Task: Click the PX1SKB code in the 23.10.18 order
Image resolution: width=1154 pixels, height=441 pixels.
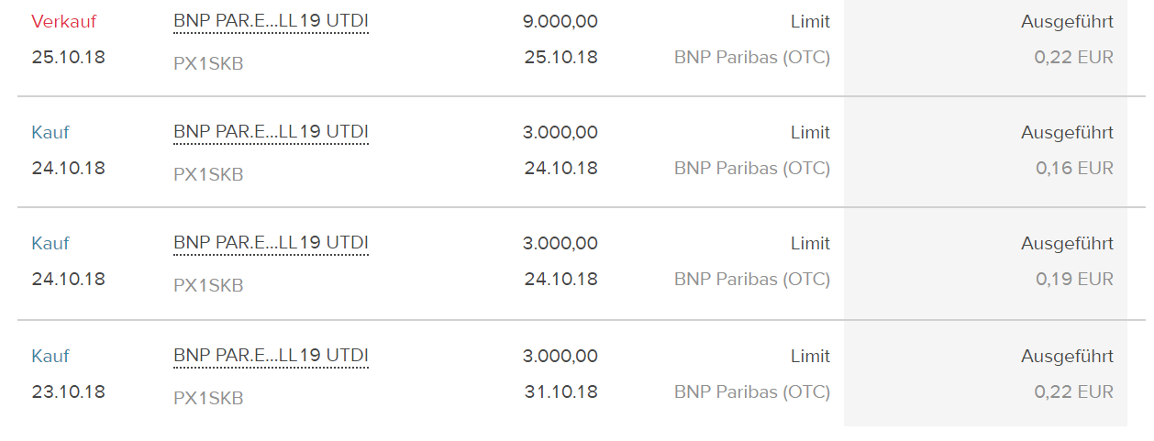Action: [208, 399]
